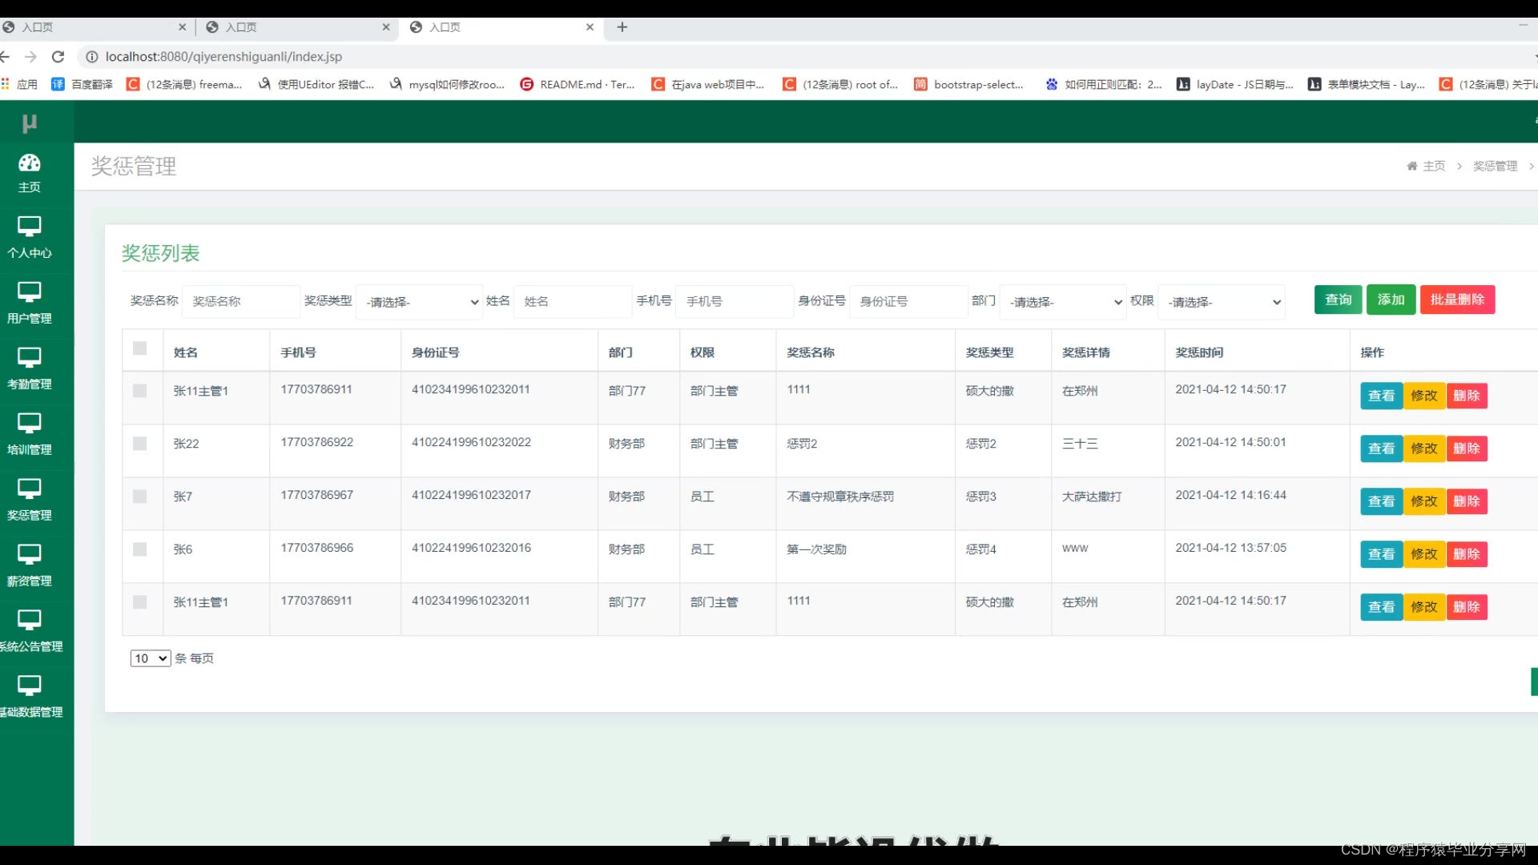Click the home icon in breadcrumb

pyautogui.click(x=1411, y=166)
